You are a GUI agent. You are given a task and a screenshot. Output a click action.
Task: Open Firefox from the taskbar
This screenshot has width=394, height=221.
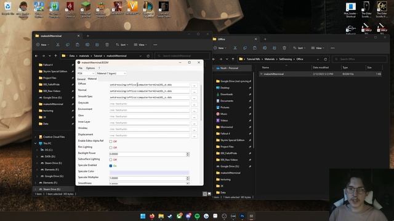[x=152, y=216]
